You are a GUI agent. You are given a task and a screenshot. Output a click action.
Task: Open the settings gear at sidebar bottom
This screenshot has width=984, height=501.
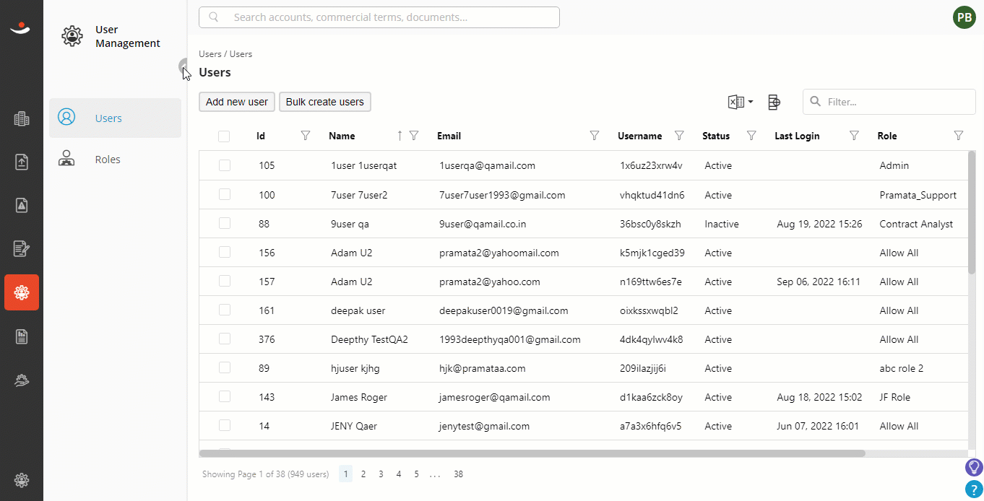pyautogui.click(x=22, y=480)
